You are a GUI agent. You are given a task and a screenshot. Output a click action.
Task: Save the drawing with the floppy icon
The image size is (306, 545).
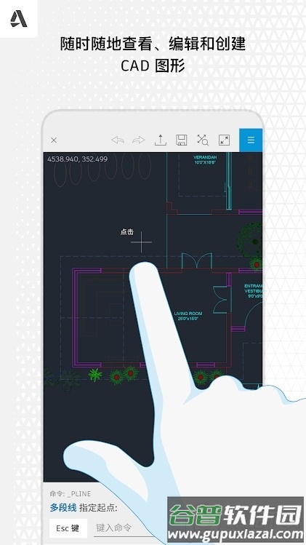pyautogui.click(x=181, y=140)
